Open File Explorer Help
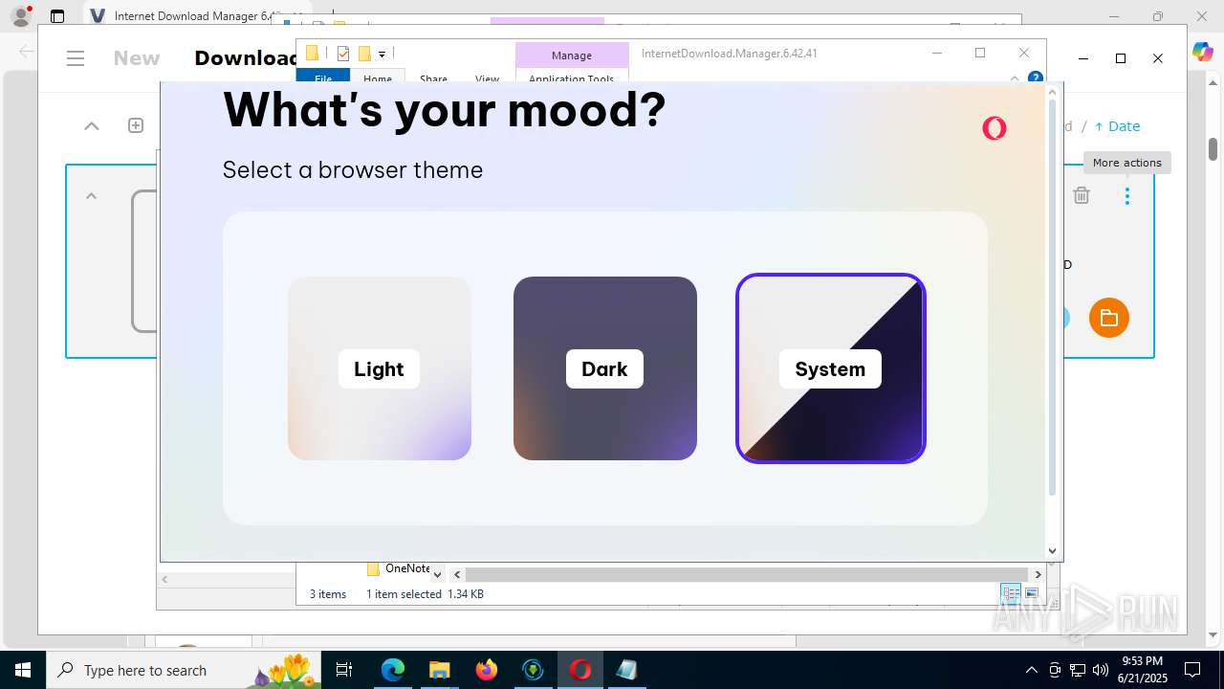This screenshot has height=689, width=1224. tap(1035, 78)
